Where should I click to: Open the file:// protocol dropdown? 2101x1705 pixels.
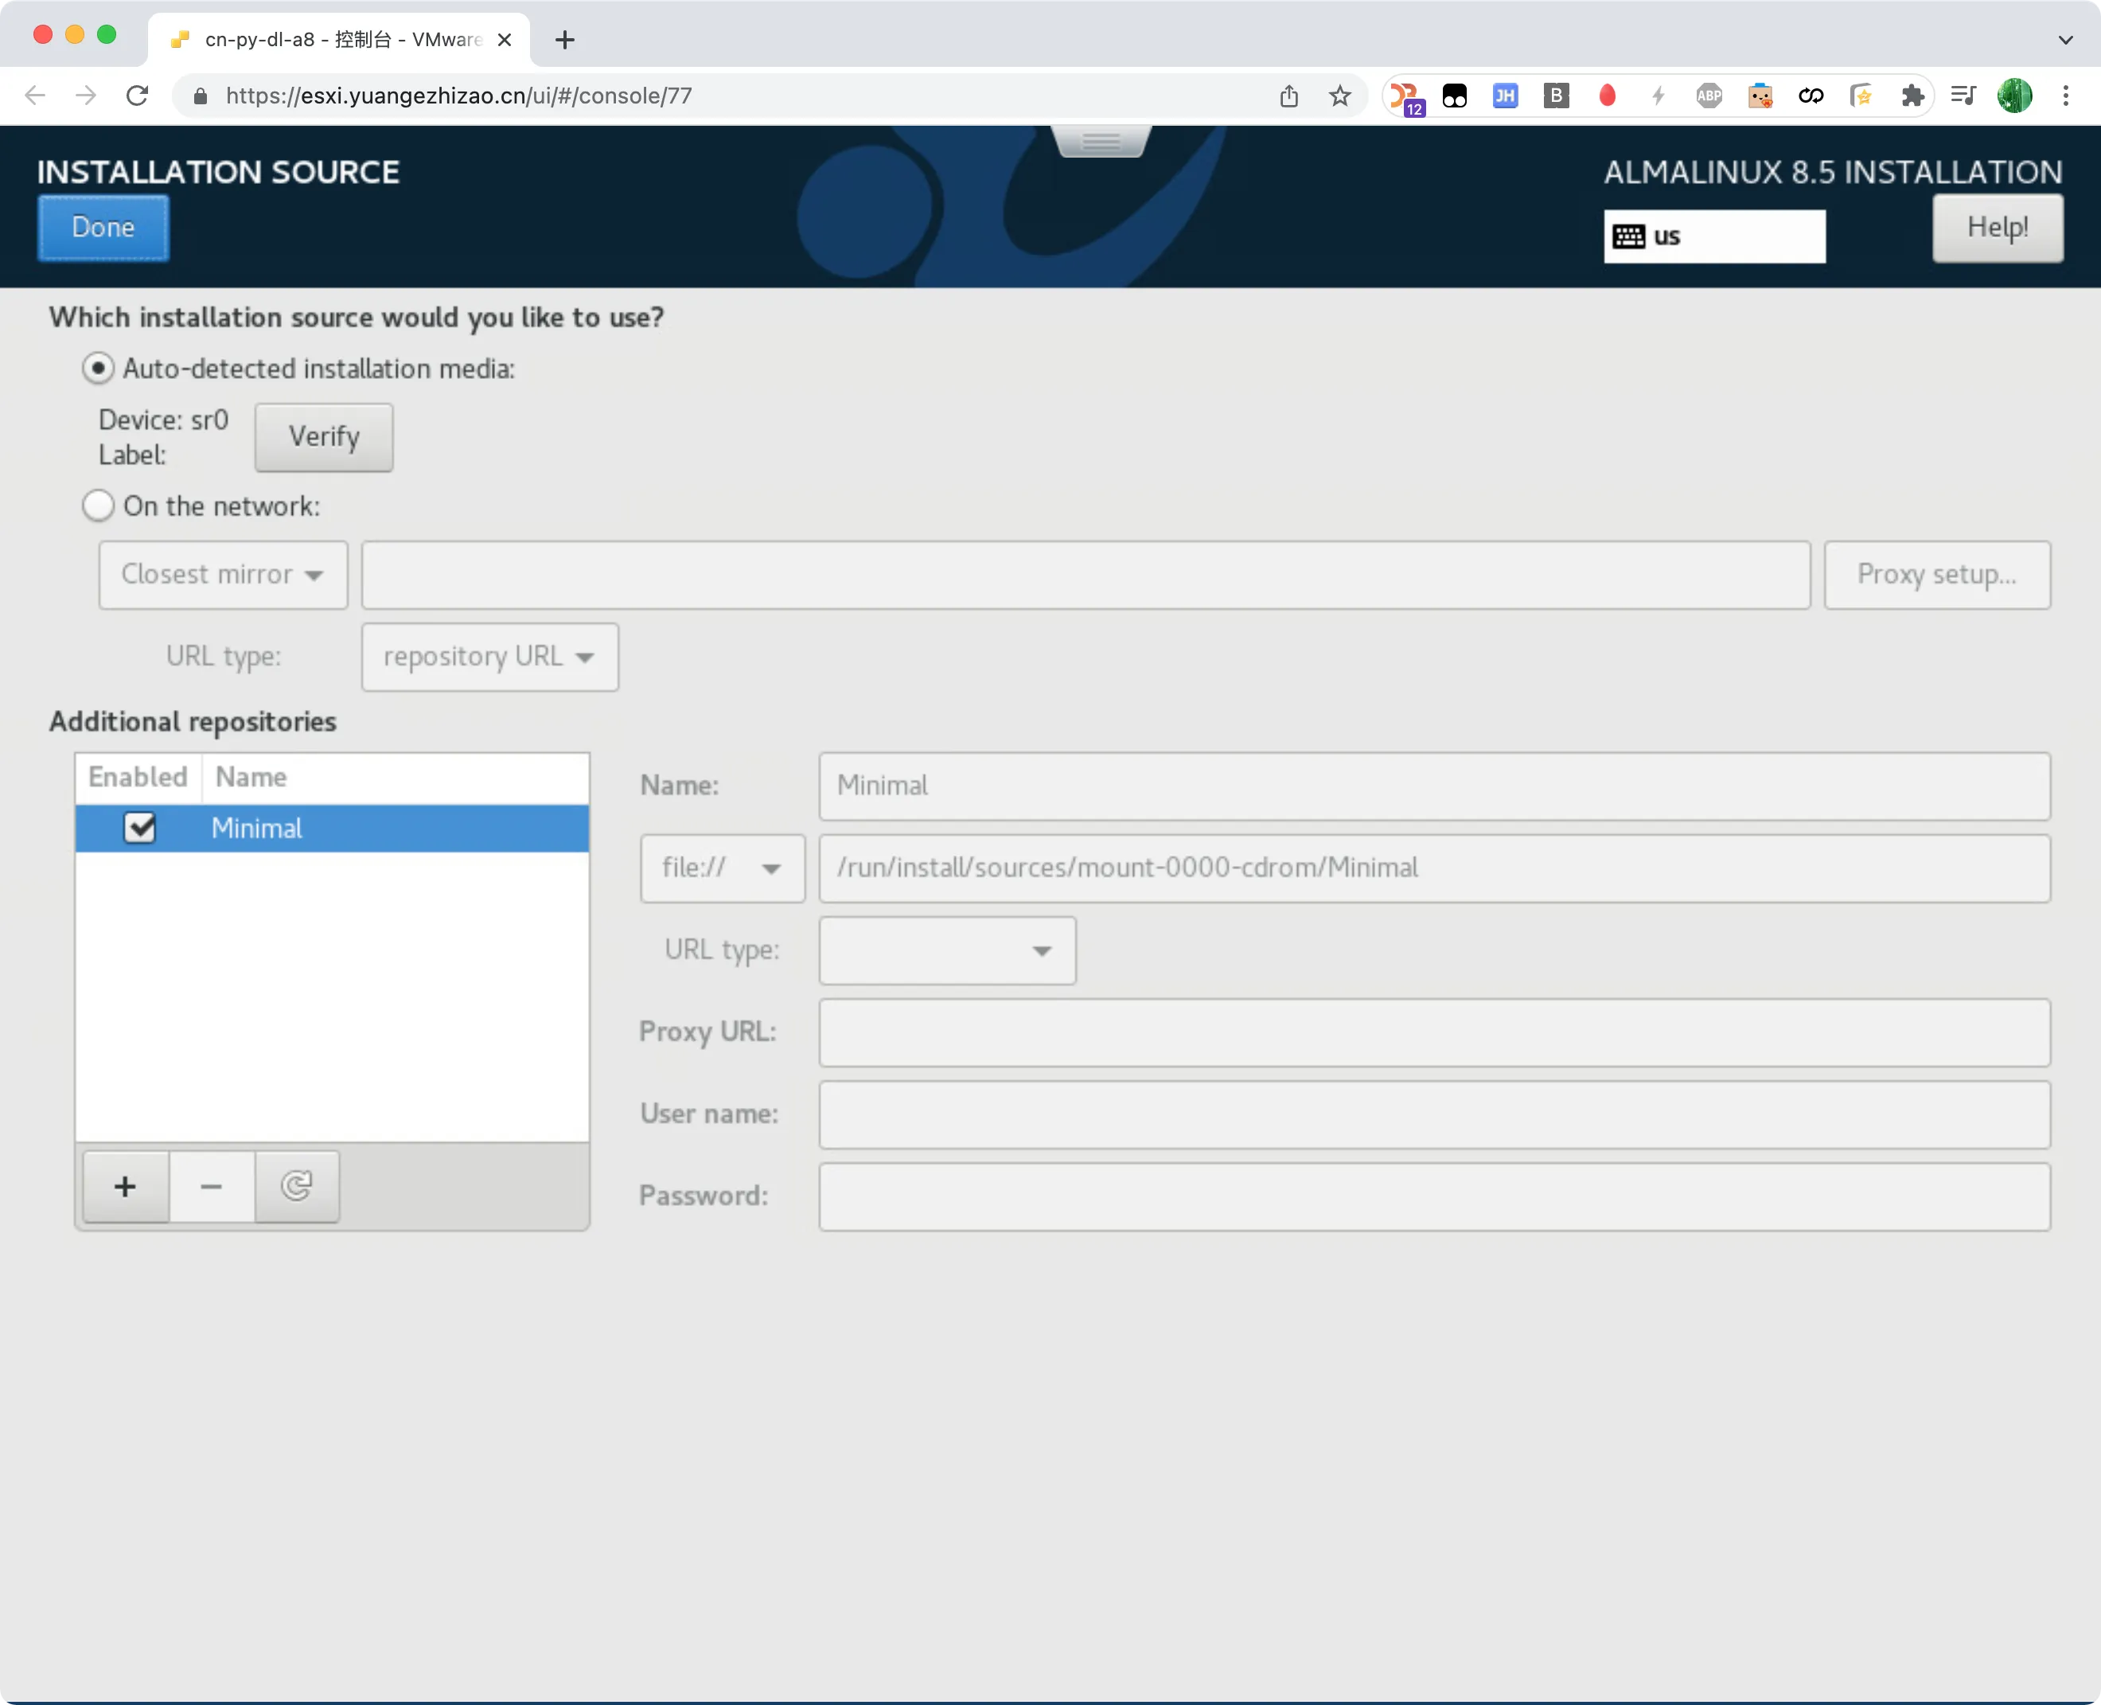click(x=723, y=868)
